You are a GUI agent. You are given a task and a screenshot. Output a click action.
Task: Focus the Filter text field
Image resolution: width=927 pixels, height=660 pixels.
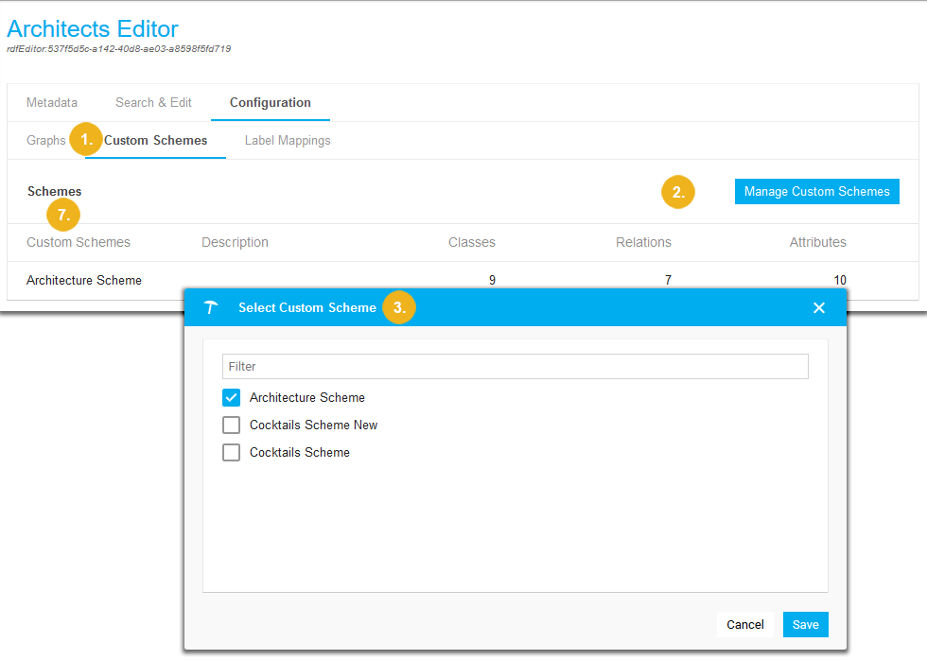(515, 366)
